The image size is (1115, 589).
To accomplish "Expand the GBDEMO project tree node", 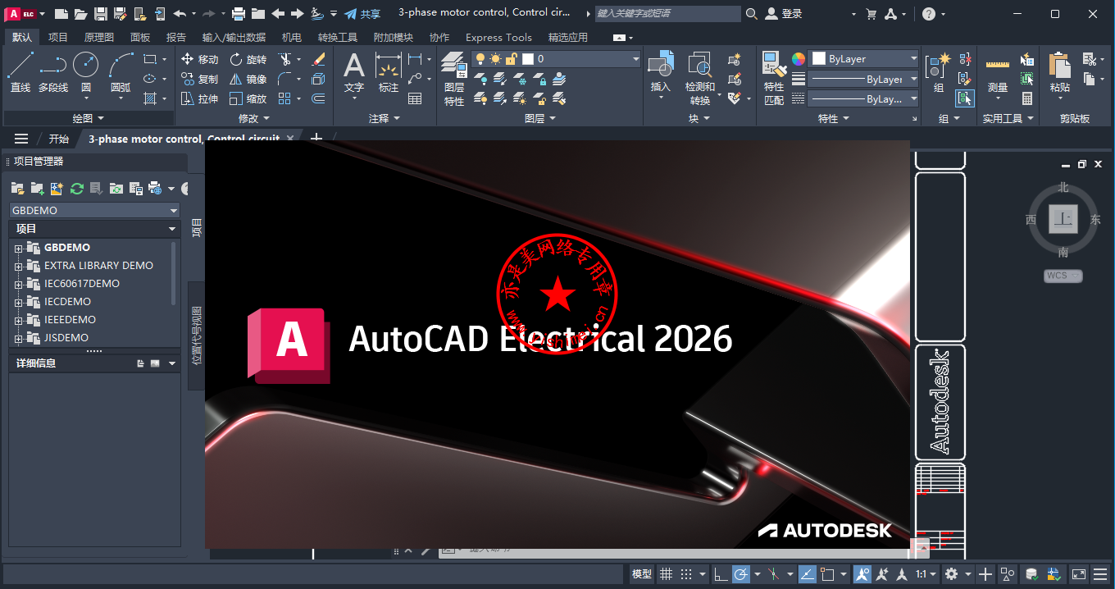I will click(18, 248).
